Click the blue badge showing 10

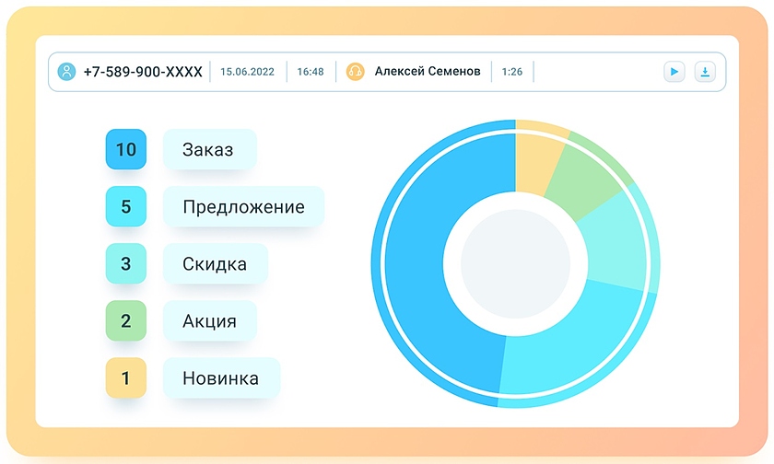tap(126, 149)
